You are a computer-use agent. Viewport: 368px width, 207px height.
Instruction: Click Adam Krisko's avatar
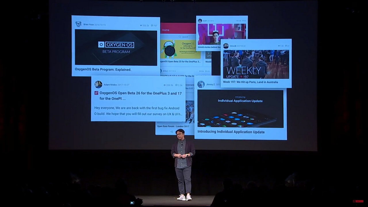tap(98, 85)
